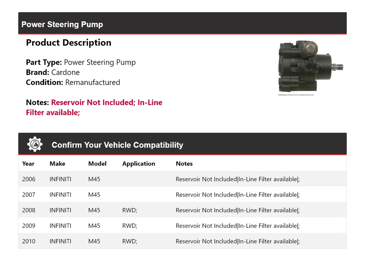Click the Part Type: Power Steering Pump line
The image size is (365, 261).
(x=81, y=62)
